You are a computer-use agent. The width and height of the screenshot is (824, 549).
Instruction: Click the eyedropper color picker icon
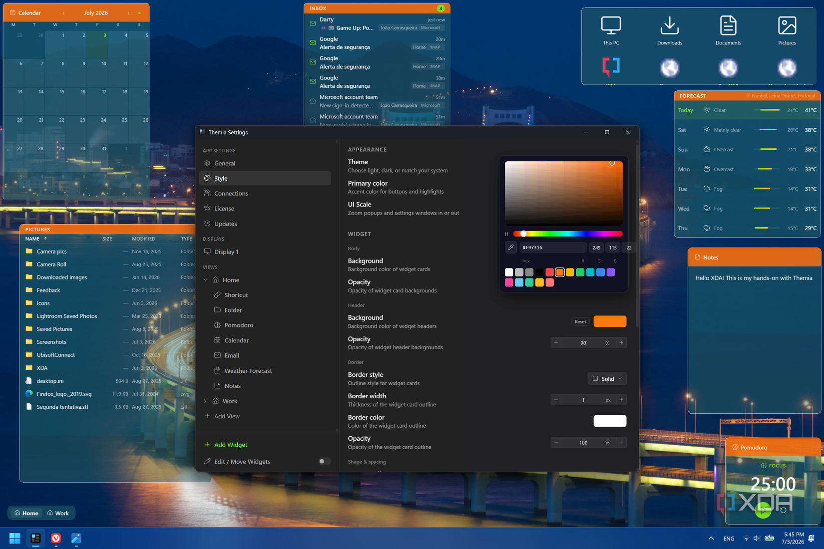tap(511, 247)
